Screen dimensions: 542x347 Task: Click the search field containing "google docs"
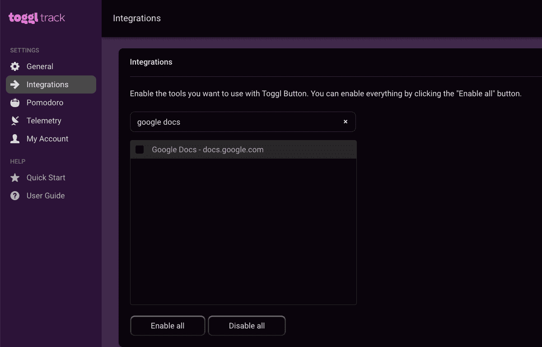235,122
